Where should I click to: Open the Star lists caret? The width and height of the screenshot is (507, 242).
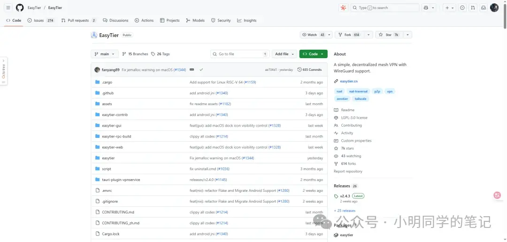point(407,35)
